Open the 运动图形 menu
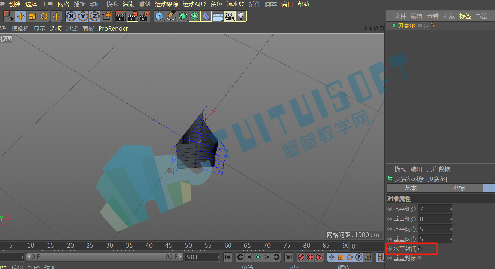The image size is (495, 269). tap(194, 4)
